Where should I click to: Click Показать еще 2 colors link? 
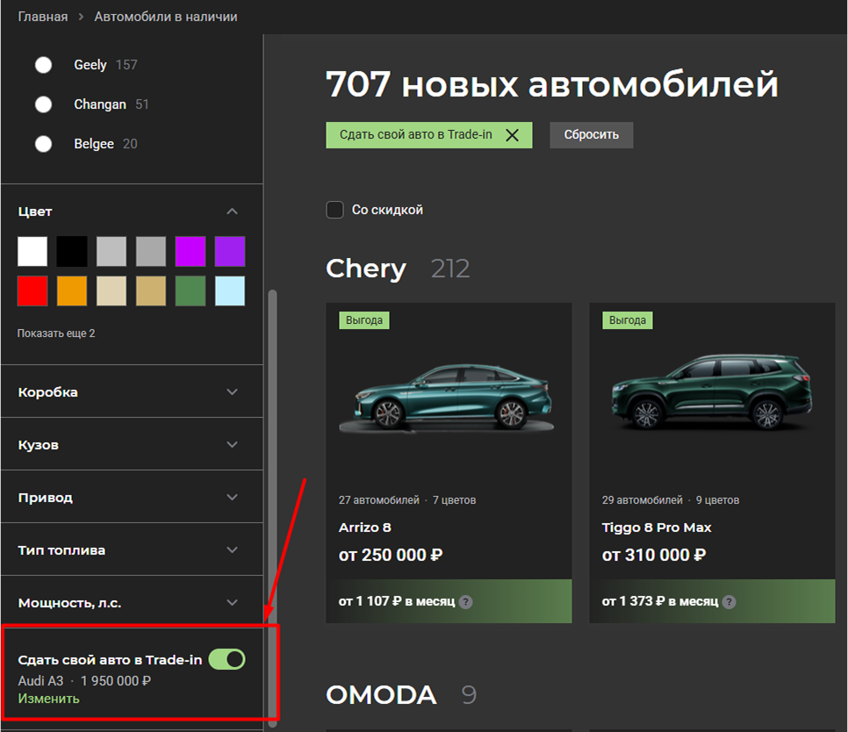coord(55,333)
